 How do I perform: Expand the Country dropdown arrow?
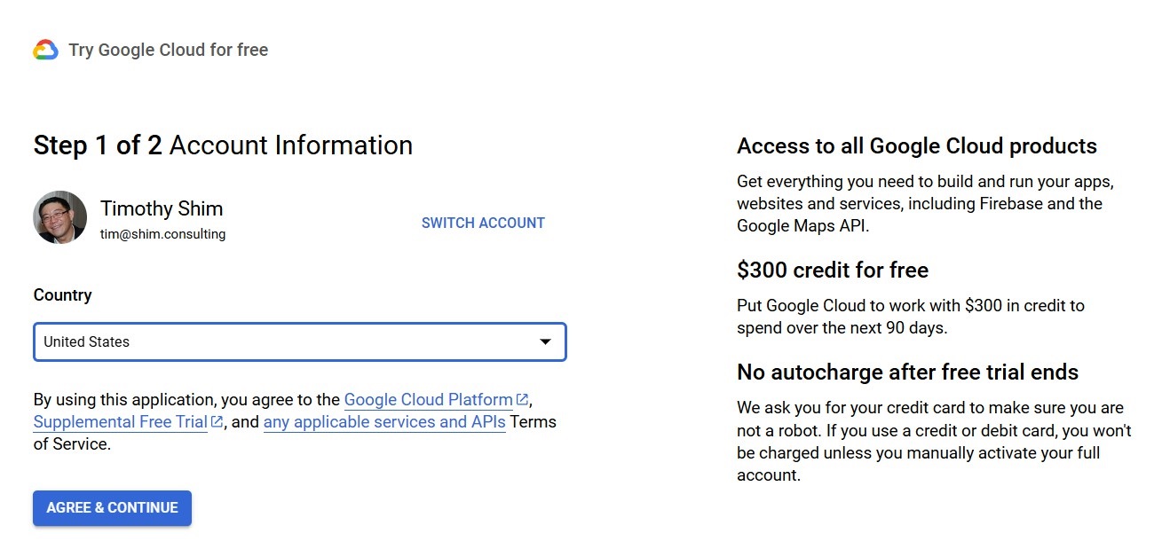(546, 342)
